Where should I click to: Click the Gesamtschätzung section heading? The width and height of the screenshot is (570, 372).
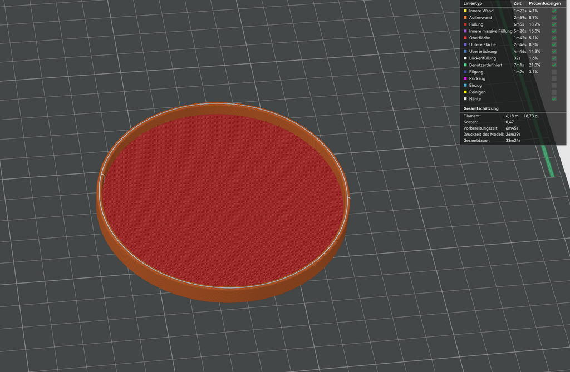tap(480, 108)
